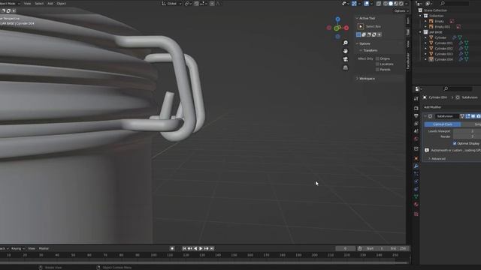Open the Tool properties tab icon
Image resolution: width=481 pixels, height=270 pixels.
(x=416, y=99)
